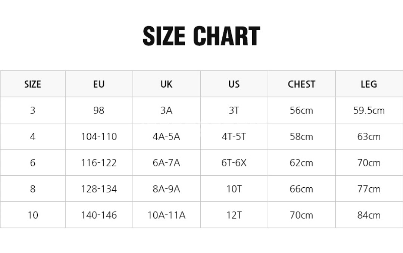Select the 116-122 EU size cell
The height and width of the screenshot is (253, 403).
click(99, 163)
